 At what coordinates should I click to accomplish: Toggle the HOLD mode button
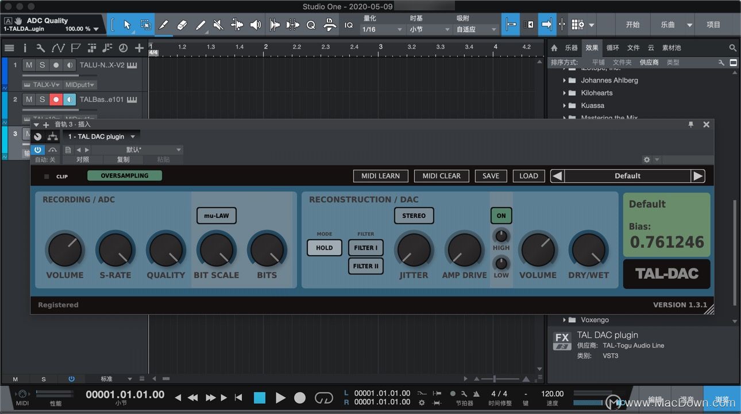tap(325, 248)
